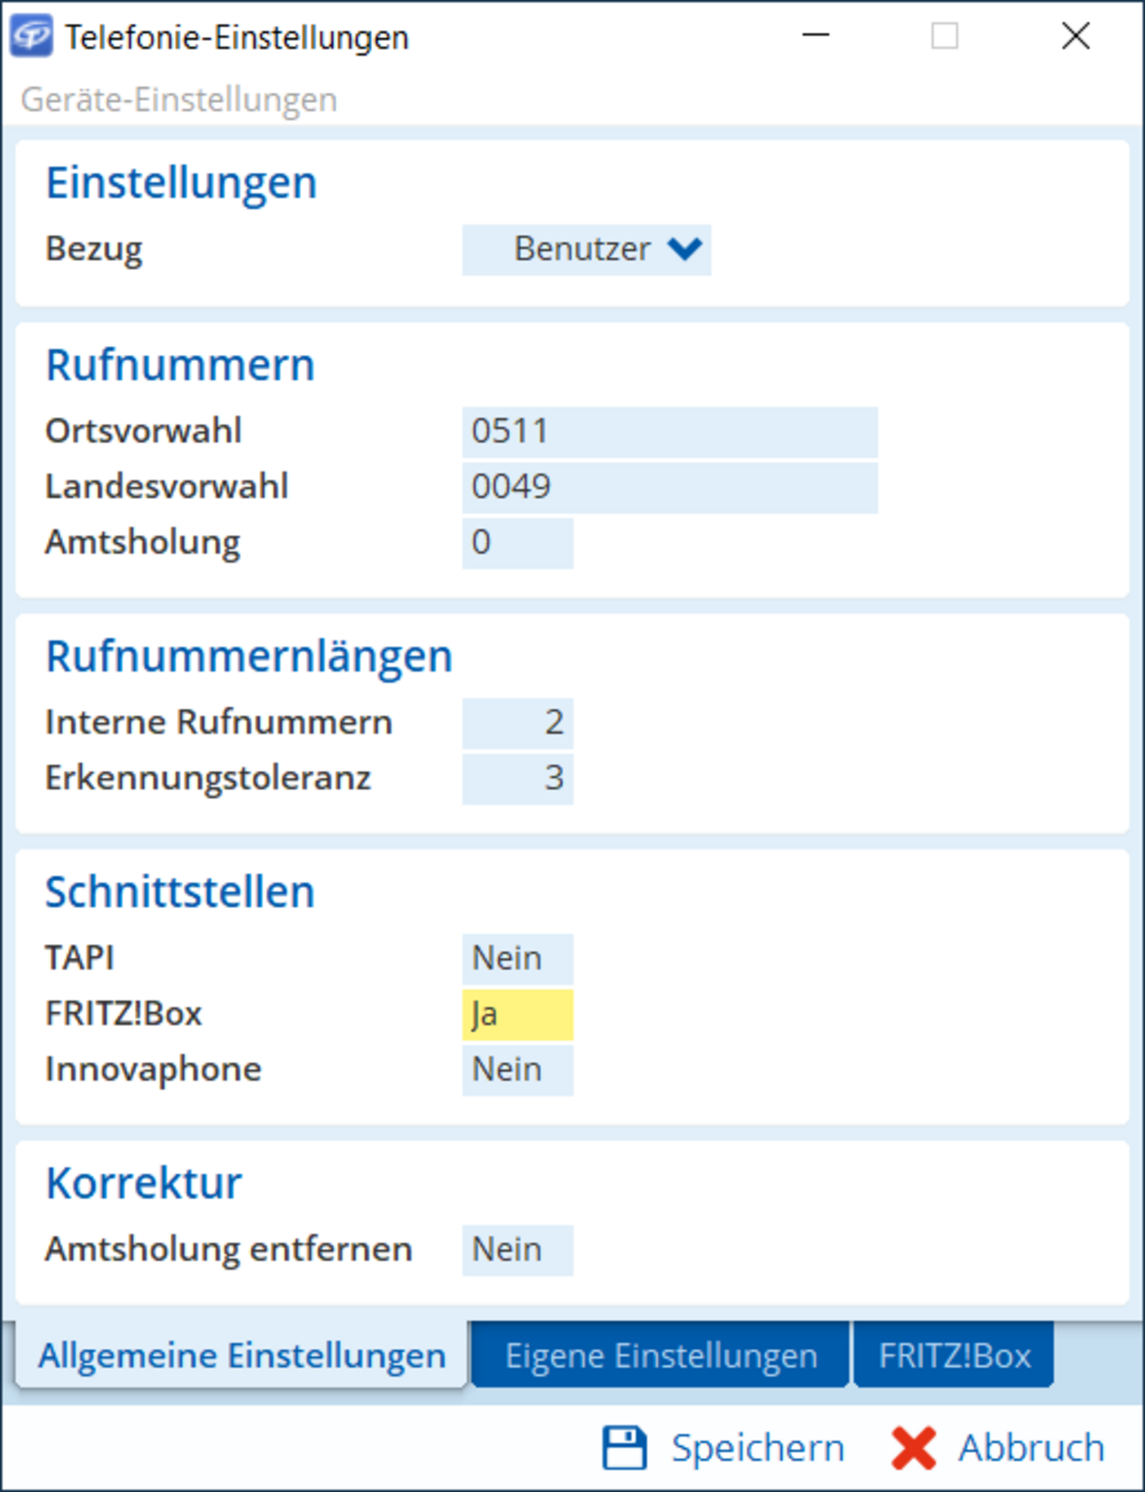Click the Landesvorwahl field showing 0049
This screenshot has height=1492, width=1145.
[669, 487]
